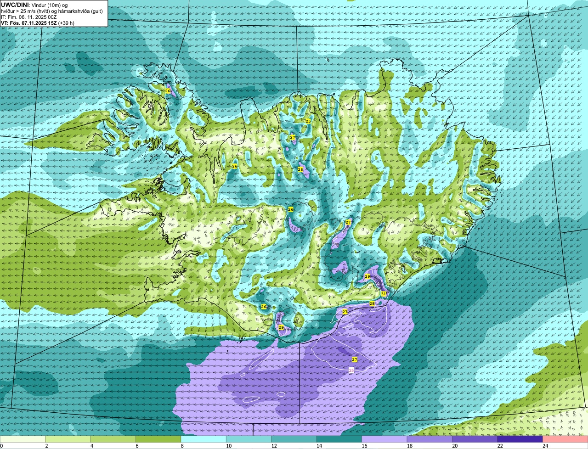Select the light lavender 16–18 legend swatch
This screenshot has width=588, height=449.
pyautogui.click(x=385, y=439)
